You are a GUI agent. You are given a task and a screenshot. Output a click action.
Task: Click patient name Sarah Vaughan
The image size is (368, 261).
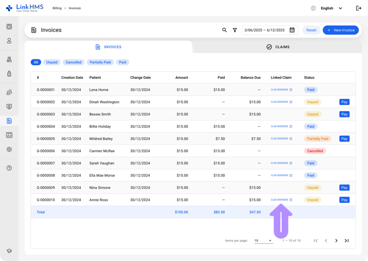click(x=102, y=163)
